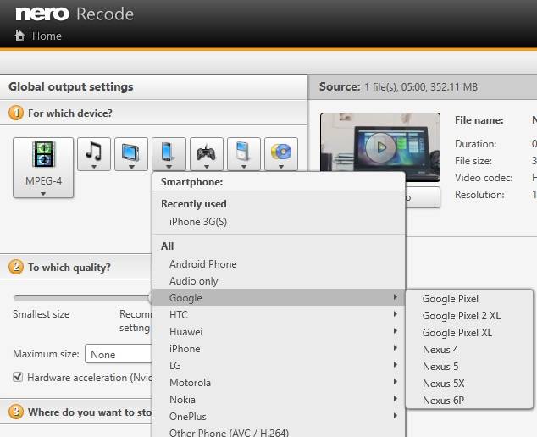Screen dimensions: 537x437
Task: Expand the iPhone submenu
Action: [x=279, y=349]
